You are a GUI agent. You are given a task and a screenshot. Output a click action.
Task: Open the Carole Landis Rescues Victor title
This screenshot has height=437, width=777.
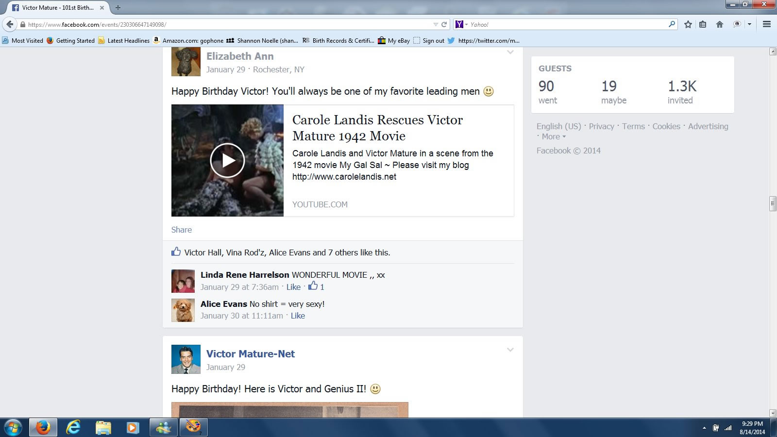pyautogui.click(x=377, y=128)
